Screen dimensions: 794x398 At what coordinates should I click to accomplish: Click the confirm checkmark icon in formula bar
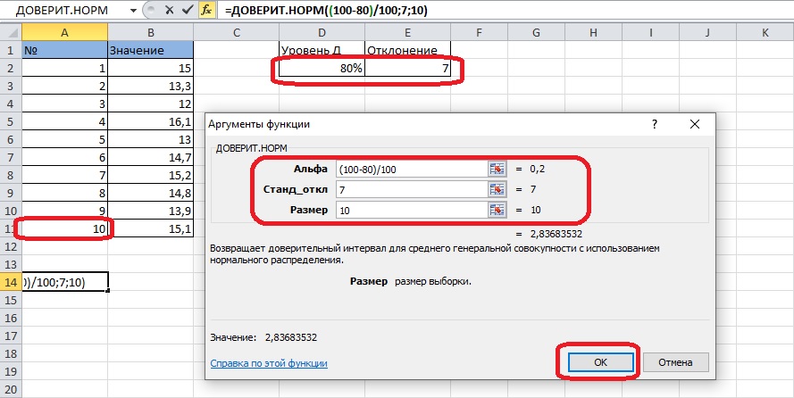tap(188, 10)
